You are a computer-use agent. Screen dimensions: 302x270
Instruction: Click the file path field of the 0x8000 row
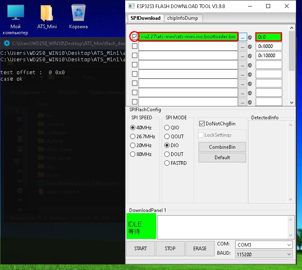click(188, 46)
